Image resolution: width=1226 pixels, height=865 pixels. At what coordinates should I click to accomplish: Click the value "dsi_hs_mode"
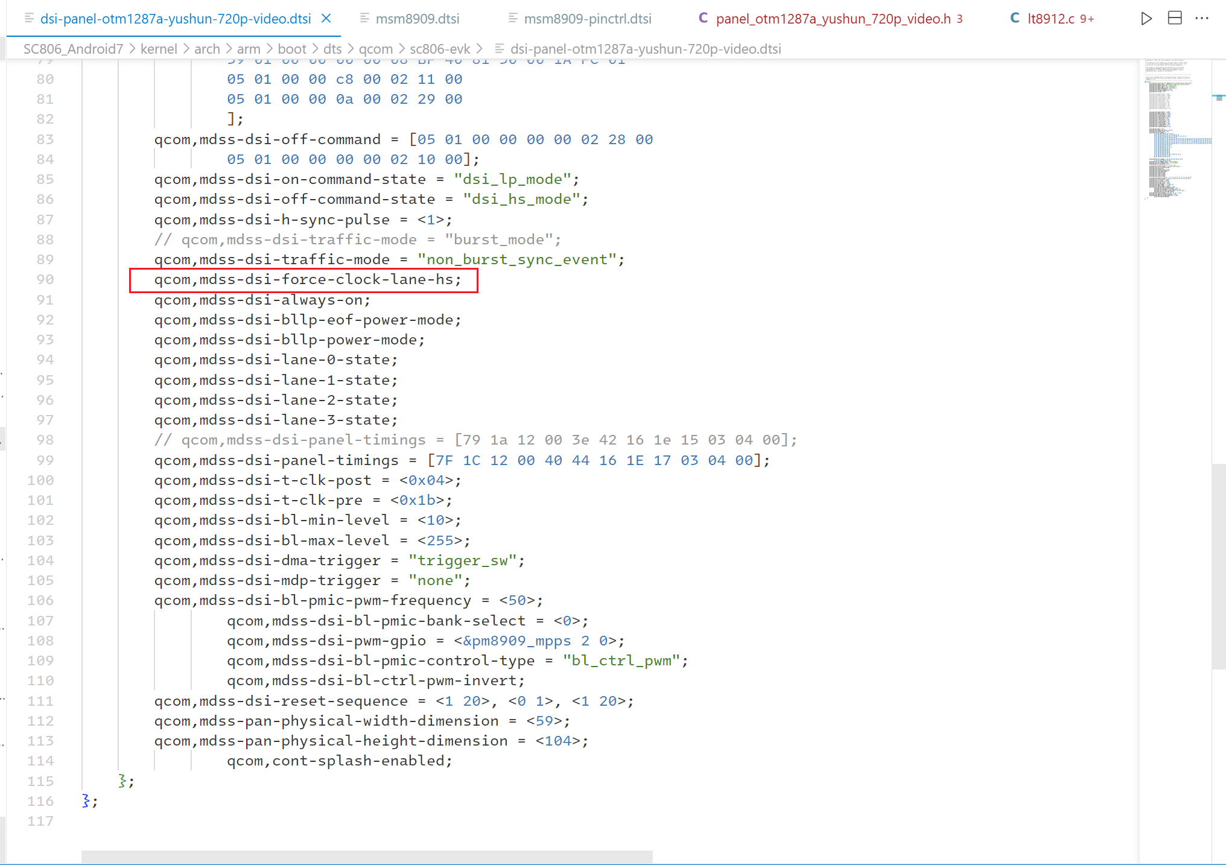point(521,199)
